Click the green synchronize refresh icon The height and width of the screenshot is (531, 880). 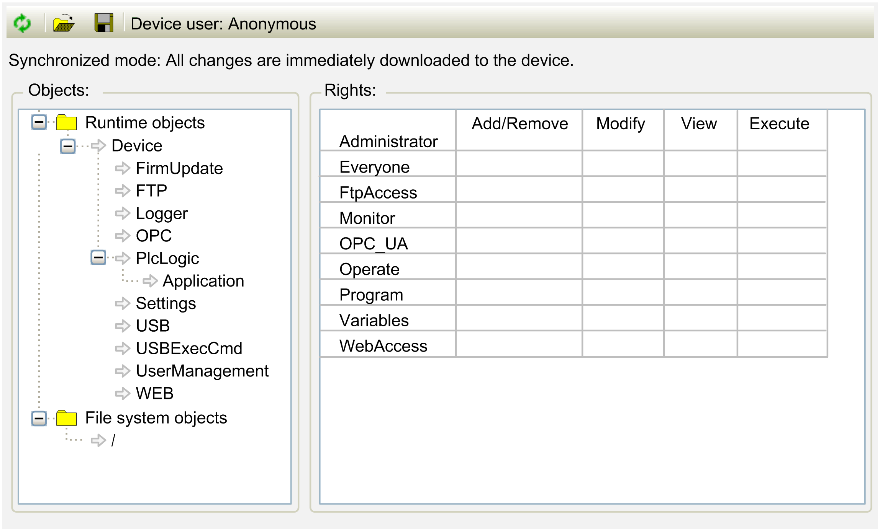point(22,23)
